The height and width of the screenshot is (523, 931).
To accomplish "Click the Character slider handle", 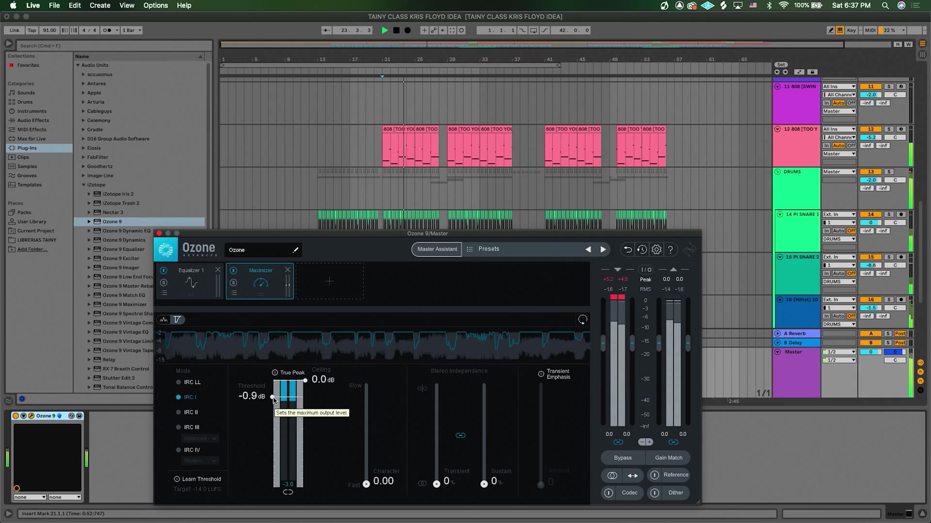I will [x=366, y=484].
